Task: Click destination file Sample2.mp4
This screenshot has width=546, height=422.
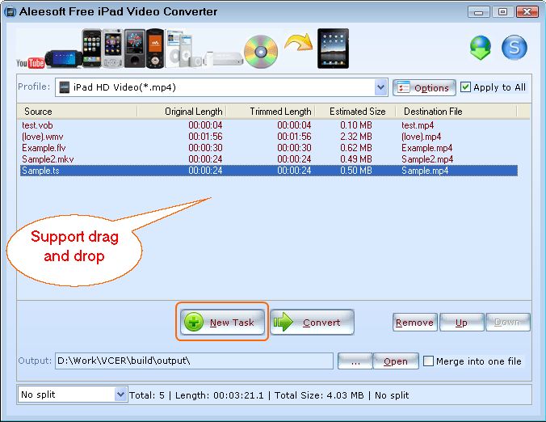Action: click(427, 159)
